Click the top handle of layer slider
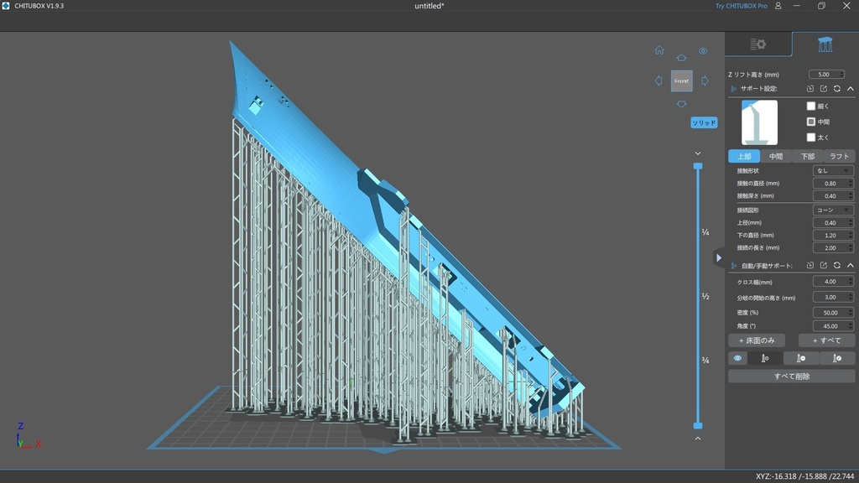This screenshot has width=859, height=483. (x=698, y=166)
